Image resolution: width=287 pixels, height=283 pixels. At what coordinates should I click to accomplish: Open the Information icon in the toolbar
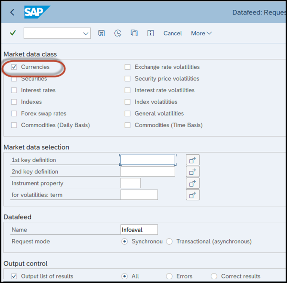click(150, 33)
